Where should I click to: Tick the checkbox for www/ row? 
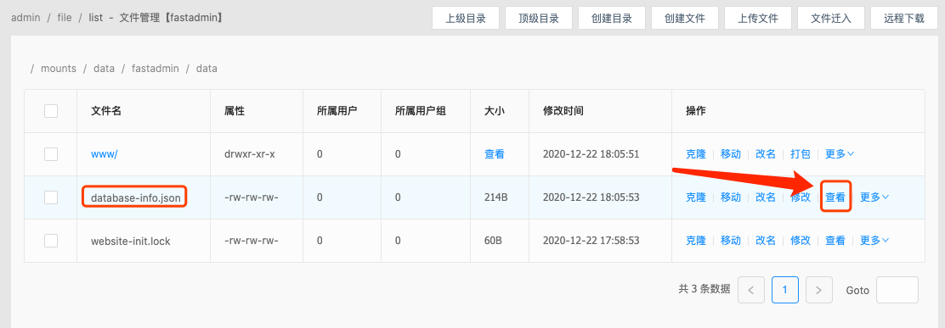(x=51, y=154)
